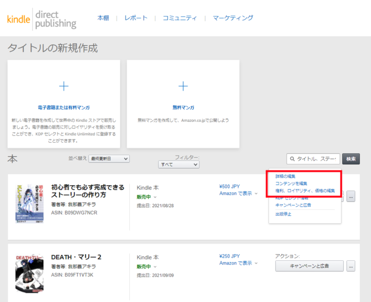The height and width of the screenshot is (302, 371).
Task: Click the タイトルの新規作成 heading
Action: point(52,48)
